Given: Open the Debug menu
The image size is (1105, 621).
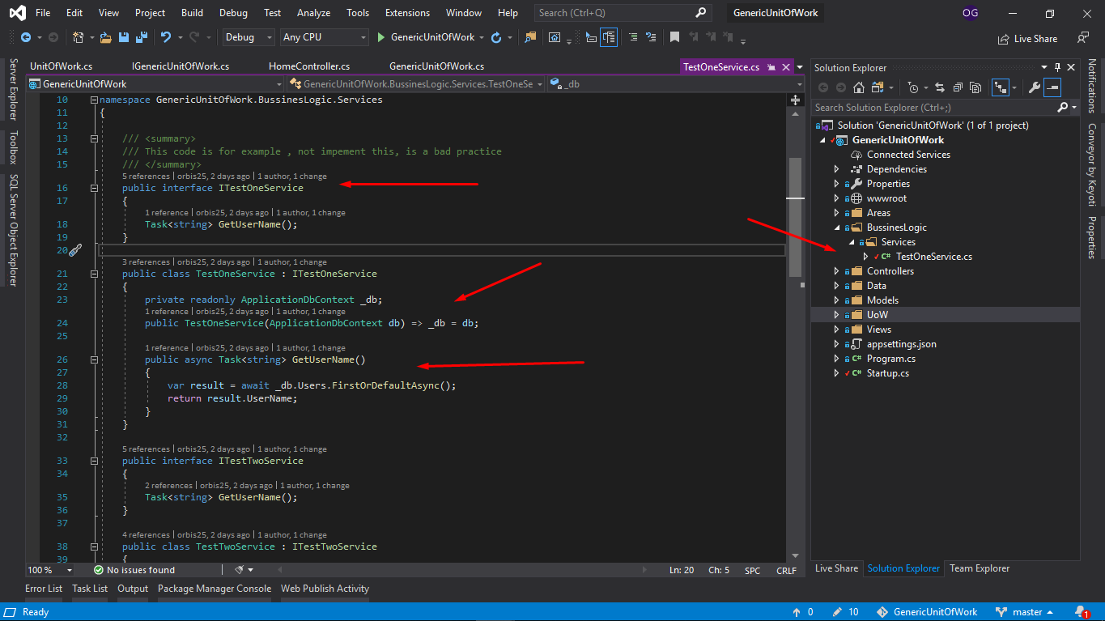Looking at the screenshot, I should click(x=233, y=12).
